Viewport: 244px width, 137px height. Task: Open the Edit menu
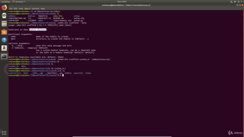15,9
